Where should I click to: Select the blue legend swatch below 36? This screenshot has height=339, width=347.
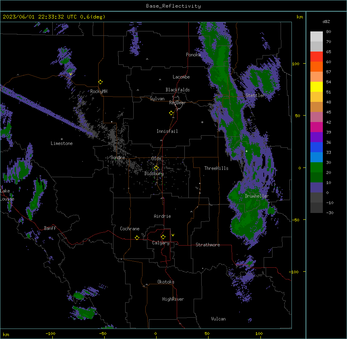tap(316, 147)
